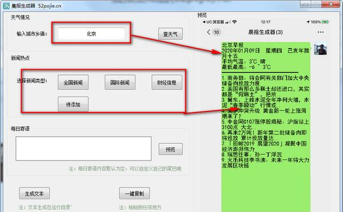Click the 12:17 time in phone preview
Viewport: 343px width, 212px height.
pyautogui.click(x=265, y=22)
